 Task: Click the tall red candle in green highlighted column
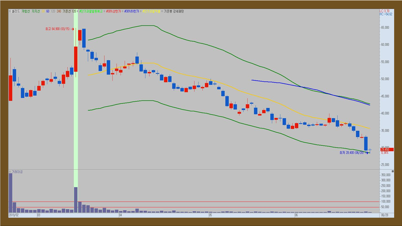pyautogui.click(x=76, y=59)
